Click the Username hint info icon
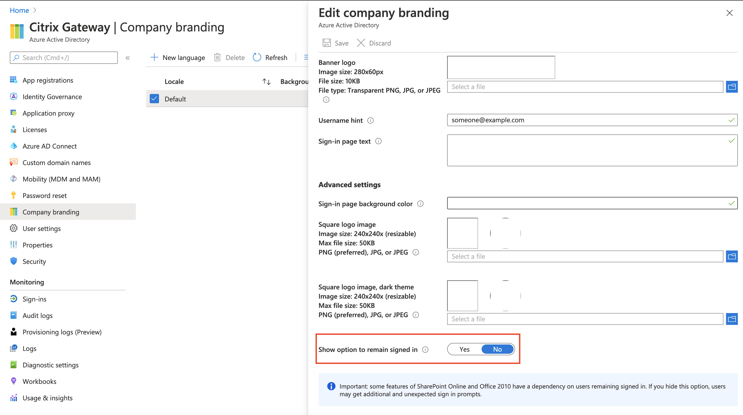Viewport: 743px width, 415px height. [370, 120]
